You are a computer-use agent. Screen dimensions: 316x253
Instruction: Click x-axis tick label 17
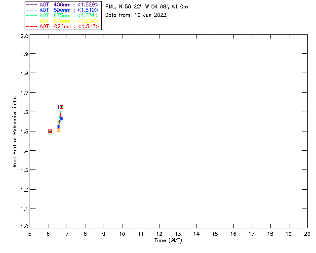click(252, 234)
